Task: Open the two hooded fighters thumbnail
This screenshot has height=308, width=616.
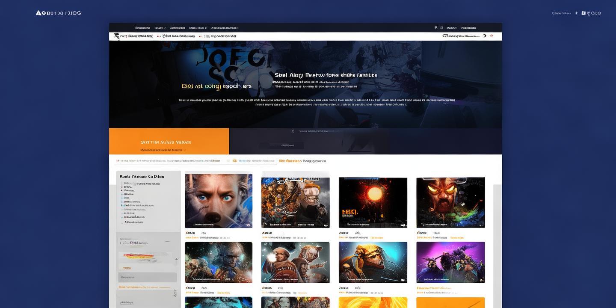Action: point(296,262)
